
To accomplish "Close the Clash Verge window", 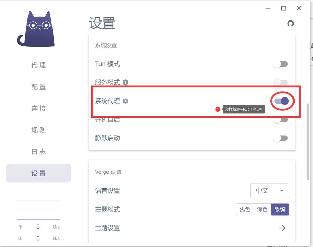I will 299,8.
